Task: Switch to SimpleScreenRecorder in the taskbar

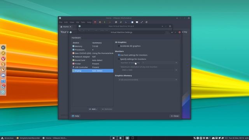Action: point(28,138)
